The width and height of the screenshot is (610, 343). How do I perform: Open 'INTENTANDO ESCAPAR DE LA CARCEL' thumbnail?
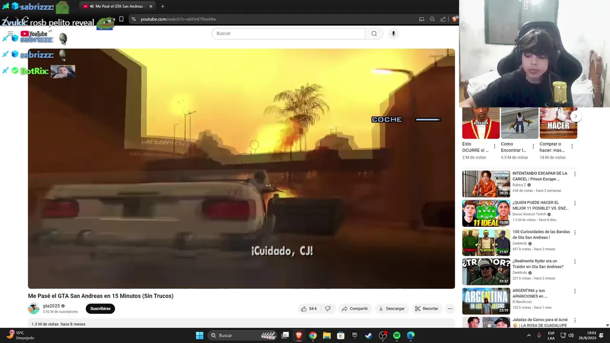tap(486, 184)
